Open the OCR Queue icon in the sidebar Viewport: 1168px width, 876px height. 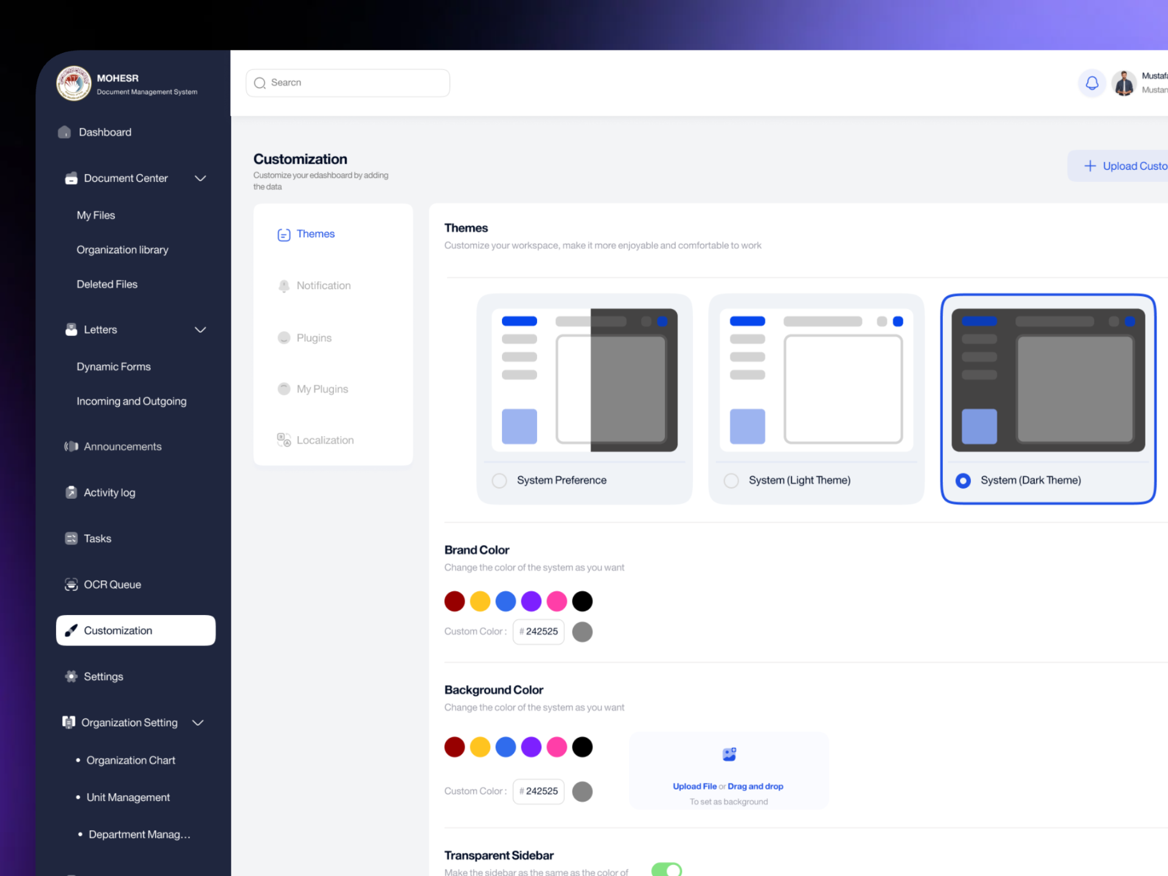click(x=71, y=585)
